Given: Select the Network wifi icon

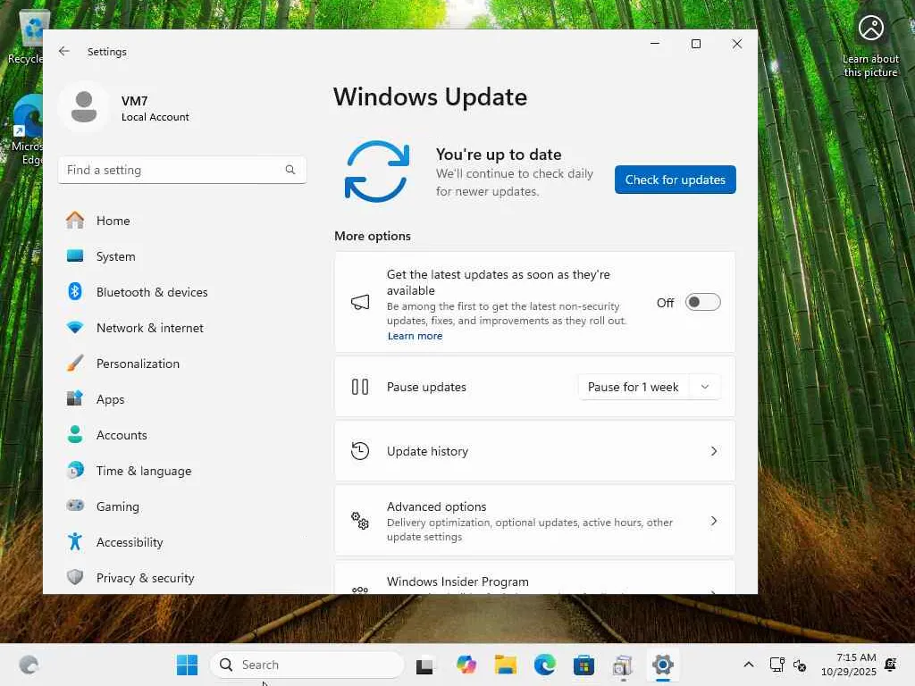Looking at the screenshot, I should [75, 327].
